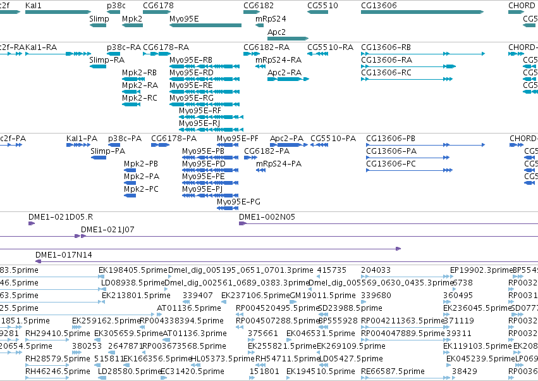
Task: Click the EK198405.5prime EST
Action: 102,276
